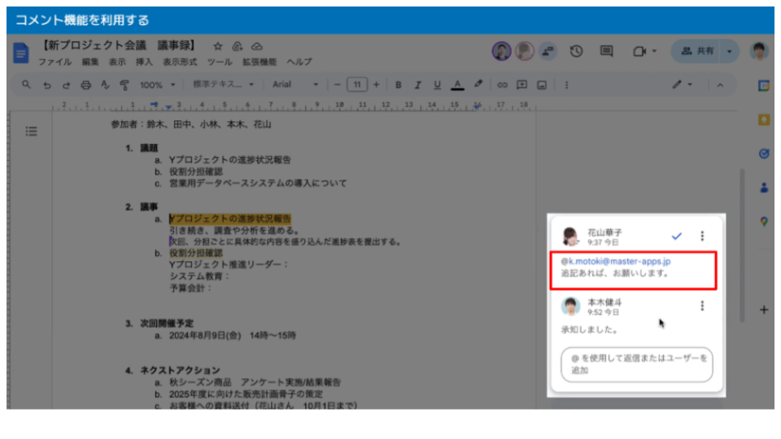Screen dimensions: 781x439
Task: Open the ヘルプ menu
Action: tap(299, 63)
